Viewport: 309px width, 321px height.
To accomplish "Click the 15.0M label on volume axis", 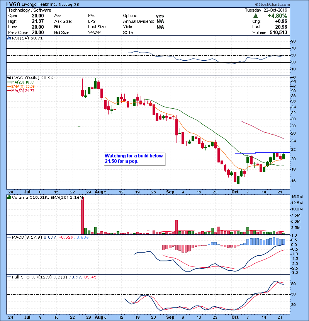I will [x=297, y=197].
